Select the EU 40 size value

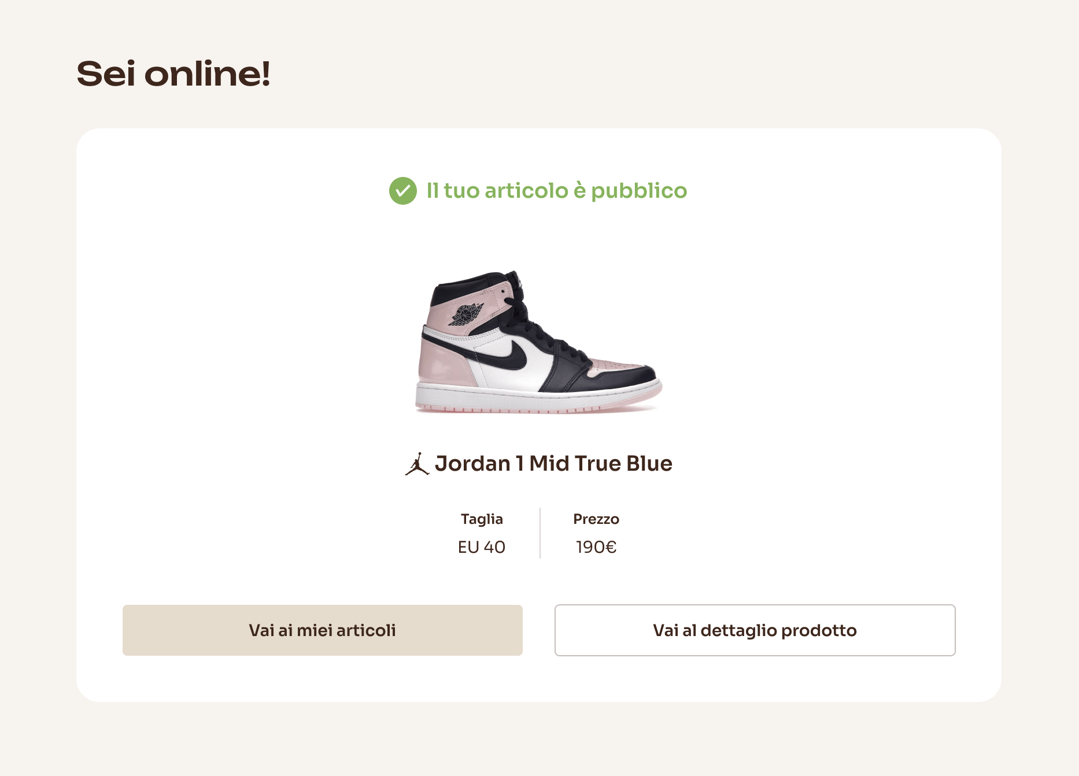(x=482, y=547)
